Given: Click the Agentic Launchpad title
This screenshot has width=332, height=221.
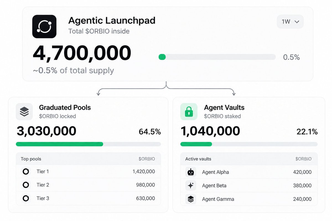Looking at the screenshot, I should pyautogui.click(x=112, y=20).
